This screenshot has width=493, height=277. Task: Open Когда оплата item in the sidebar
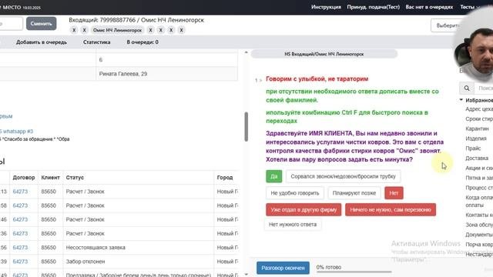click(479, 201)
